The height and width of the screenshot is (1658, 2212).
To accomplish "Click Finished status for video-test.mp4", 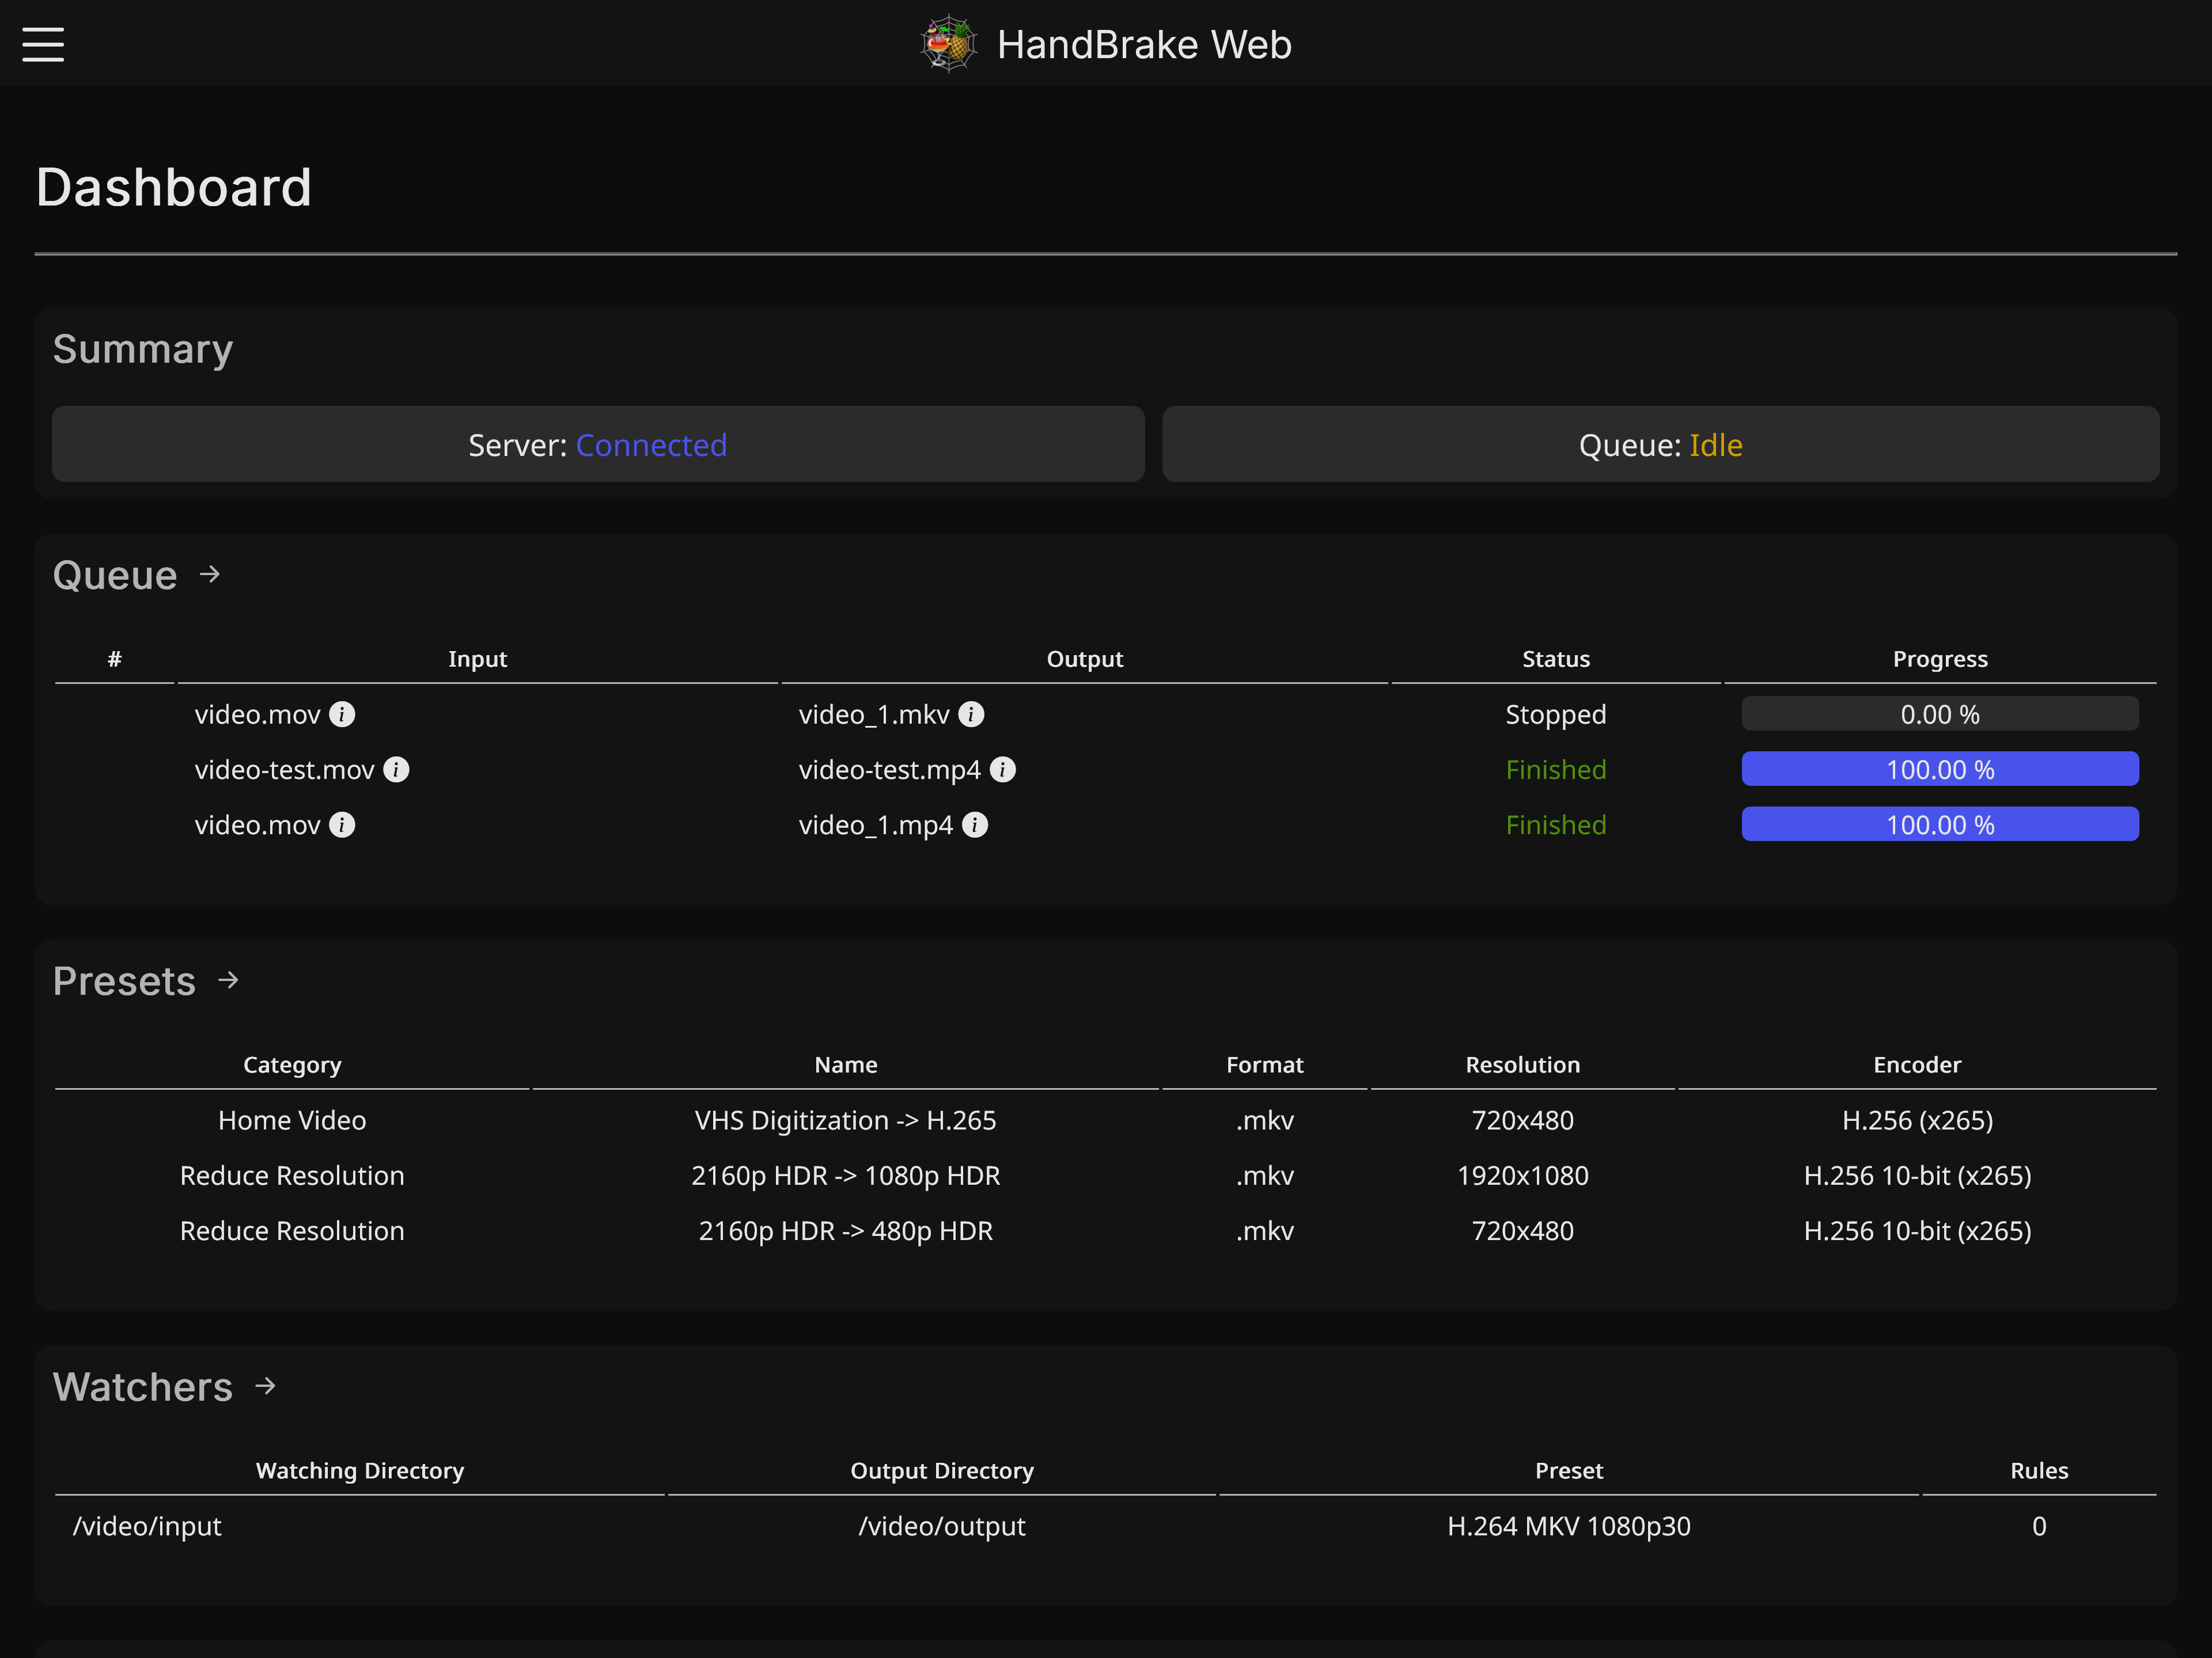I will (1556, 769).
